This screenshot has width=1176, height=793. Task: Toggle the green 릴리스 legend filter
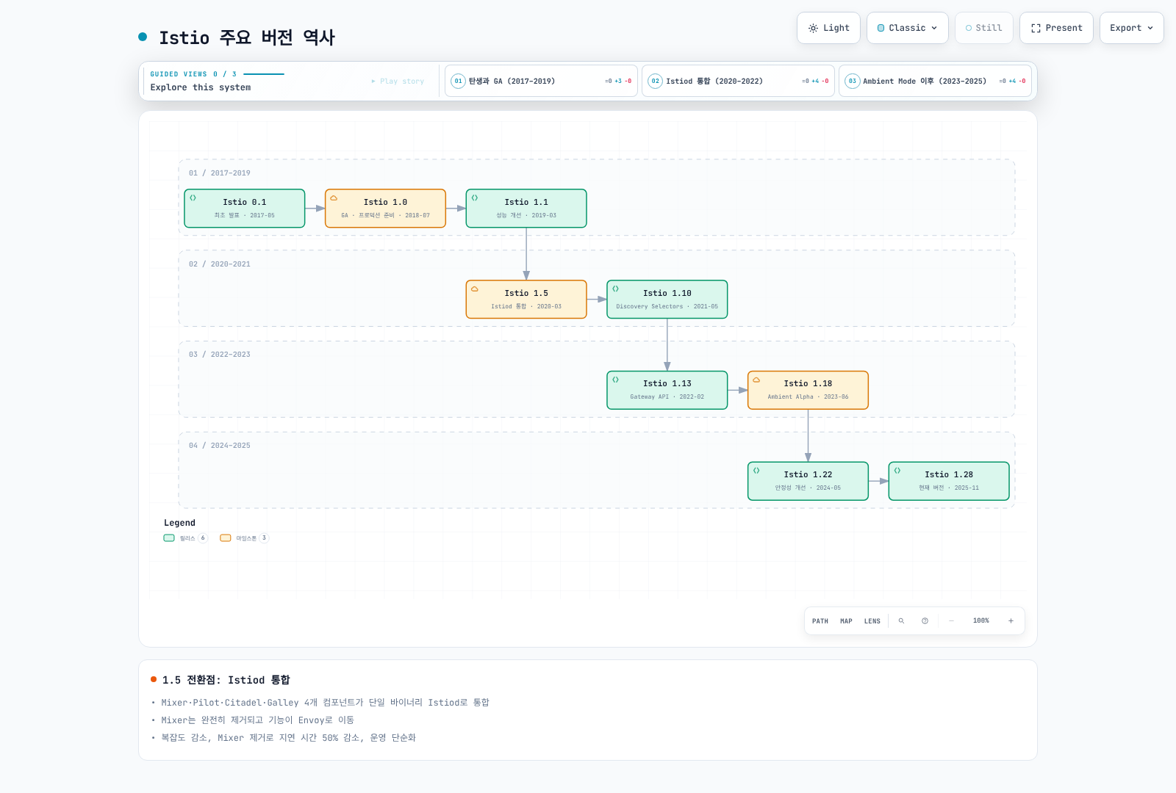186,538
